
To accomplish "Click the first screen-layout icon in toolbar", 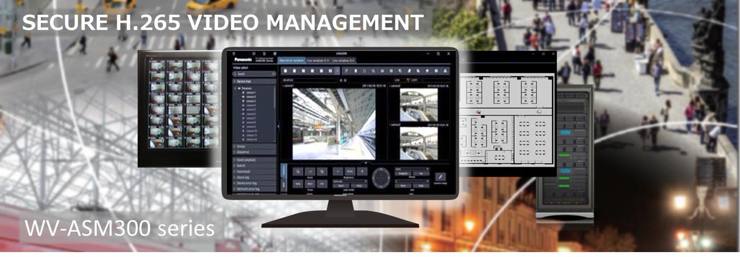I will pos(285,71).
